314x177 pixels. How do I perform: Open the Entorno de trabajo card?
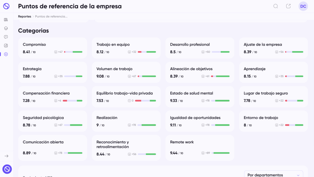(273, 121)
